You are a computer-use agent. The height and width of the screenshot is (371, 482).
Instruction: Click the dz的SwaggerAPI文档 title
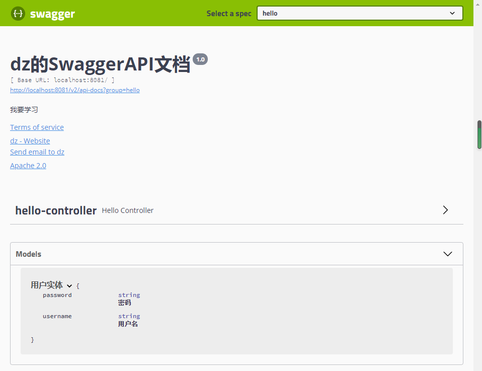click(x=100, y=64)
